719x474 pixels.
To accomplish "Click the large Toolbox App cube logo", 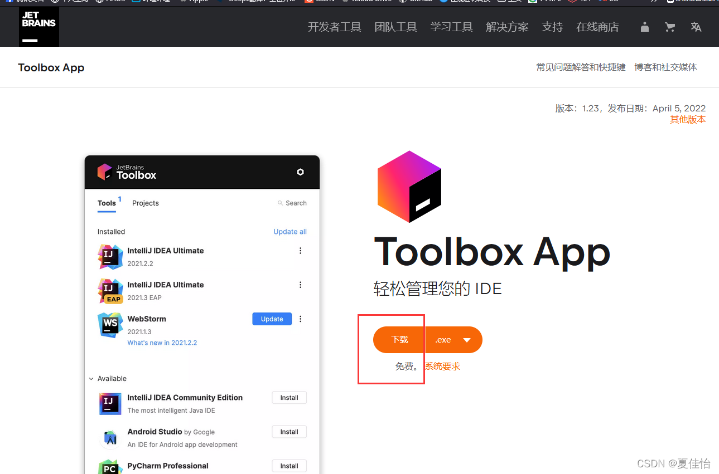I will click(x=409, y=187).
